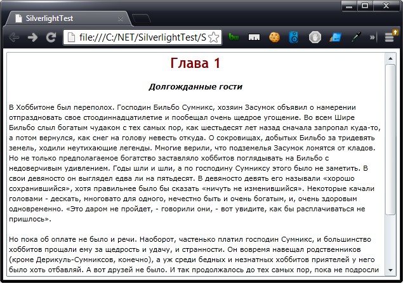
Task: Open the blue Windows-style extension icon
Action: click(335, 37)
